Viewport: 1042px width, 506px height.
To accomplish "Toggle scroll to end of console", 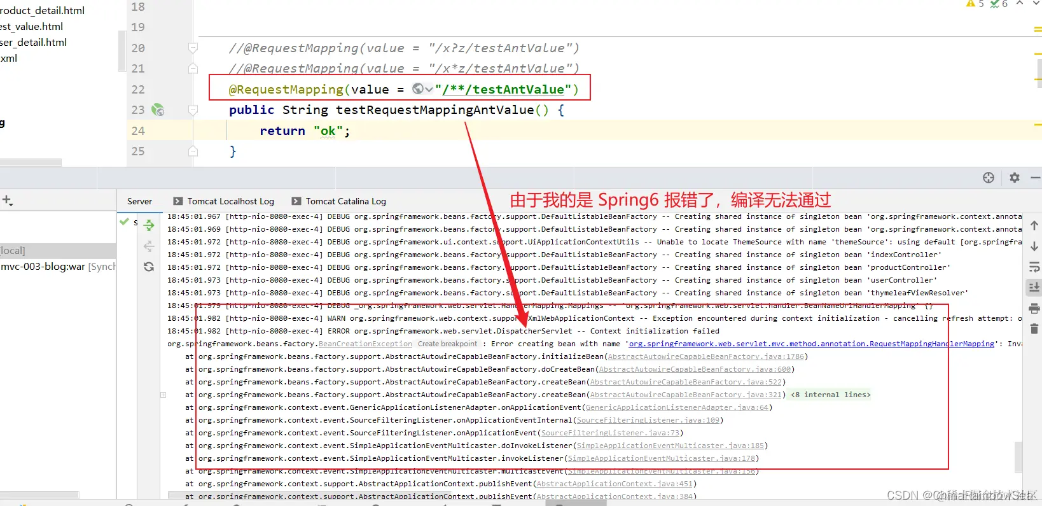I will tap(1034, 287).
